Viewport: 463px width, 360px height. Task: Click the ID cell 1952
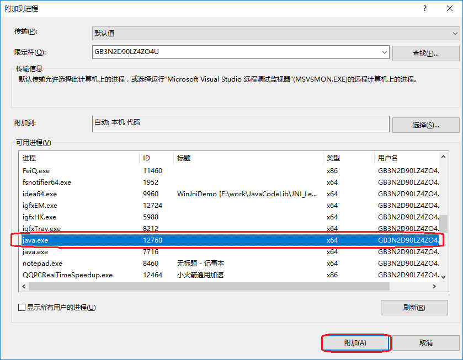click(151, 182)
